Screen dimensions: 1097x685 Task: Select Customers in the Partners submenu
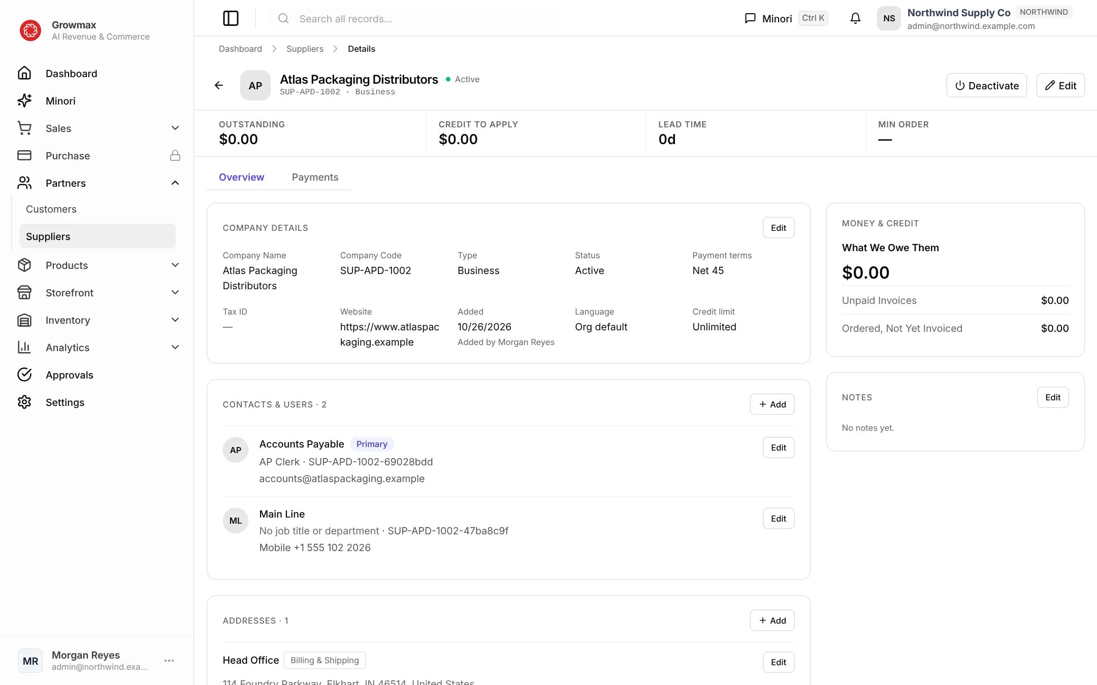(51, 209)
